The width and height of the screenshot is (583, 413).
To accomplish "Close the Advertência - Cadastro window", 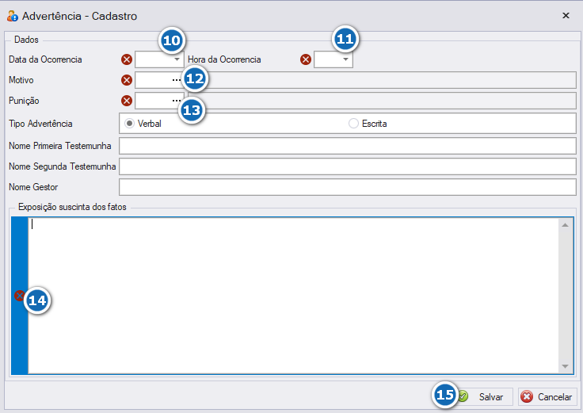I will tap(566, 16).
